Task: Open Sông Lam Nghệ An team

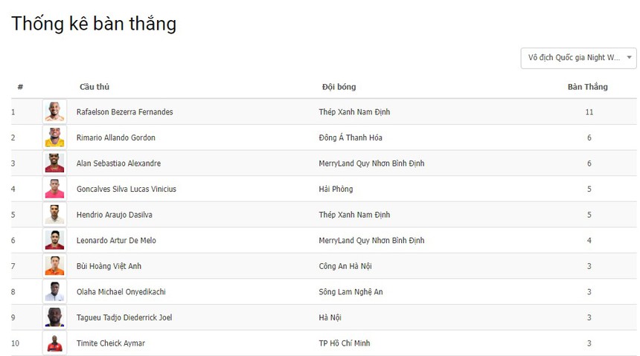Action: (x=351, y=292)
